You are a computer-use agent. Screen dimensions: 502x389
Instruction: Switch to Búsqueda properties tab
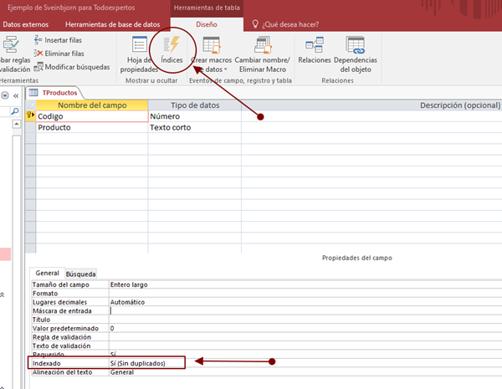(80, 274)
